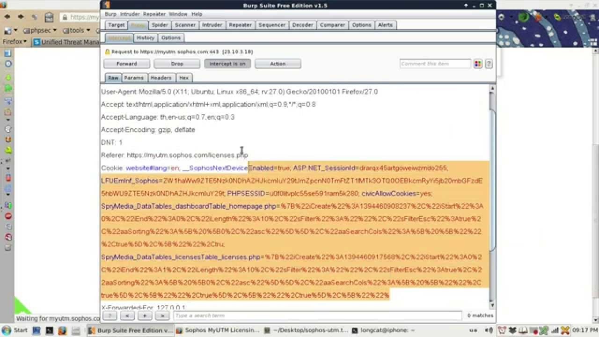Click the Burp help question-mark icon
The height and width of the screenshot is (337, 599).
coord(489,64)
